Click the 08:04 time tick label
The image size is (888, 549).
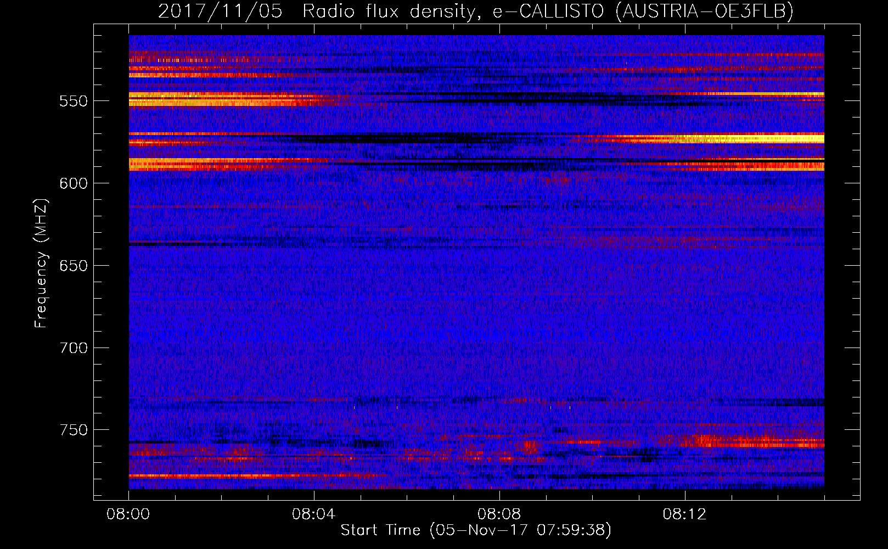(314, 514)
